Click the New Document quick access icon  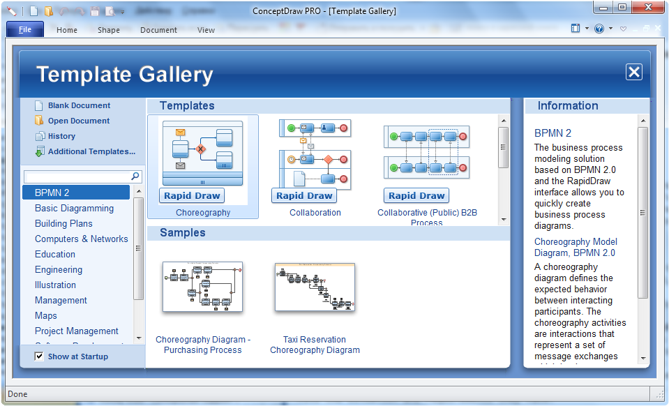point(33,11)
